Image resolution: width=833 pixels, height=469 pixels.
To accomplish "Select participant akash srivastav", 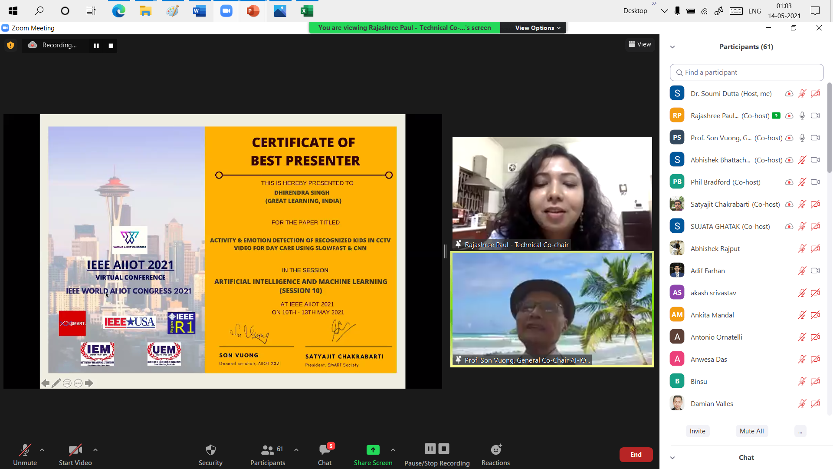I will click(x=746, y=293).
